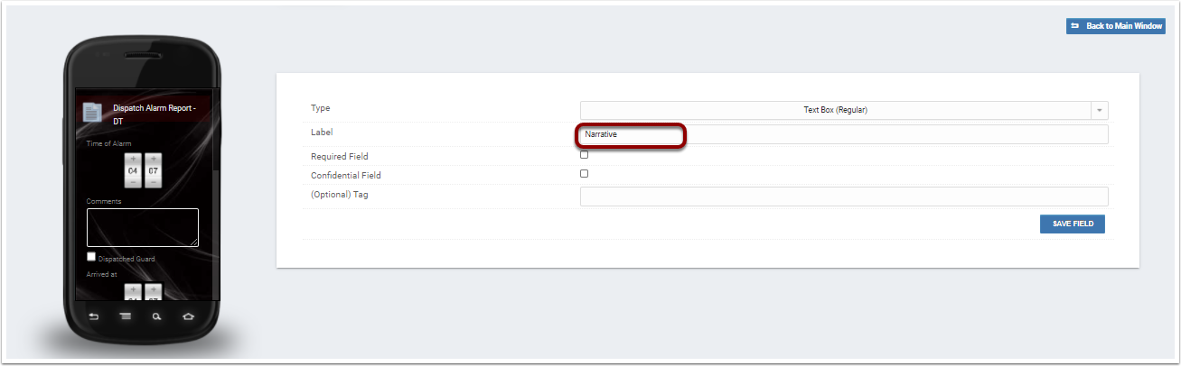This screenshot has width=1181, height=366.
Task: Tap the phone's home icon
Action: (188, 316)
